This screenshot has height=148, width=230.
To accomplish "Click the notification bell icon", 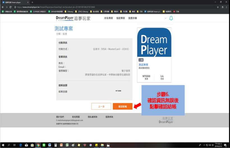I will [x=171, y=18].
